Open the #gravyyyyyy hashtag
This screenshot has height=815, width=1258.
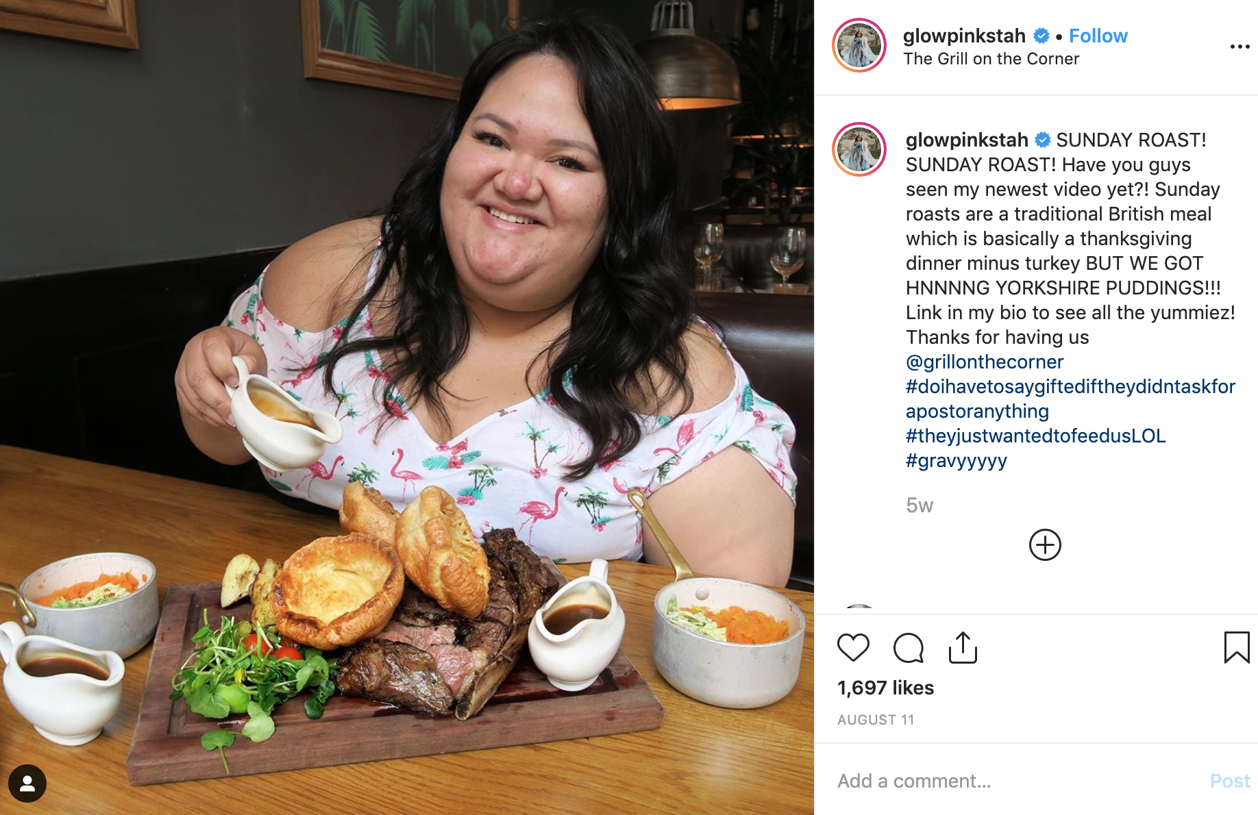(x=957, y=460)
